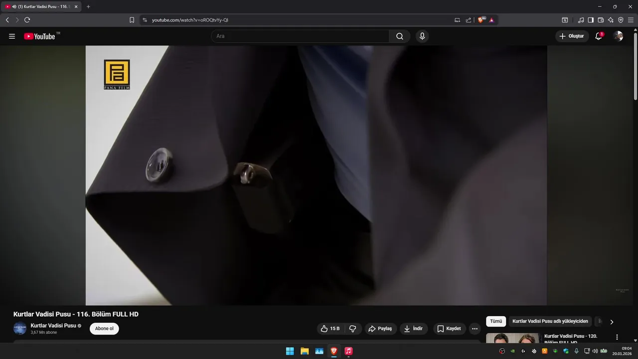Open the SteelSeries tray icon

click(534, 351)
